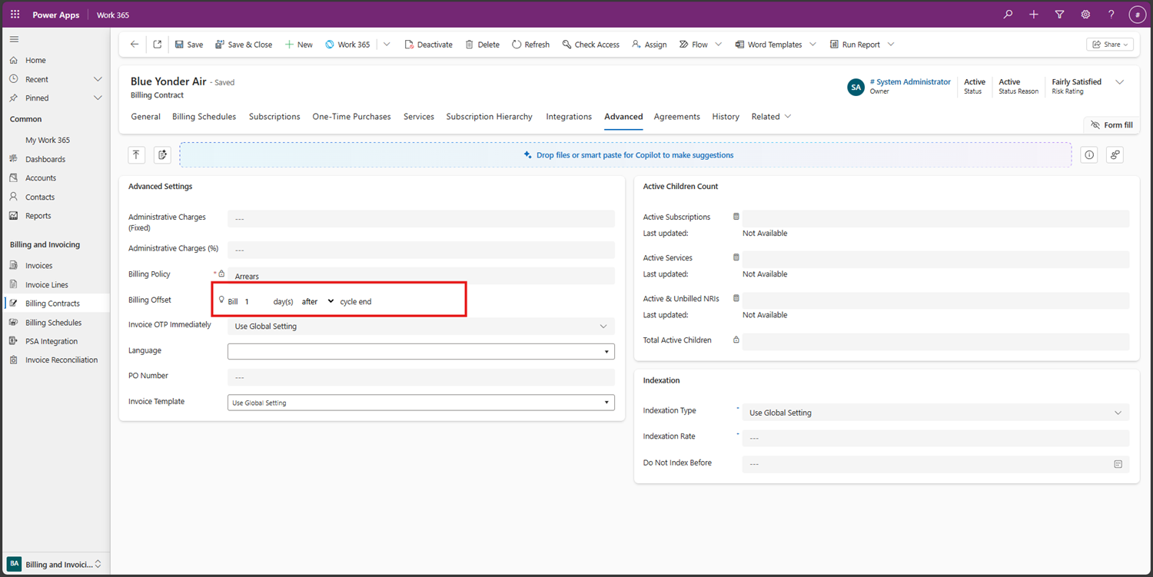Expand the header details chevron
This screenshot has width=1153, height=577.
click(x=1119, y=82)
